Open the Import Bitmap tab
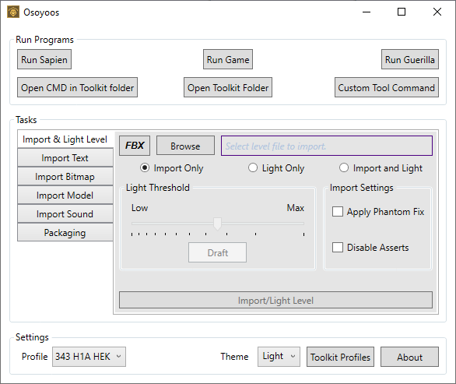Image resolution: width=456 pixels, height=384 pixels. coord(65,177)
